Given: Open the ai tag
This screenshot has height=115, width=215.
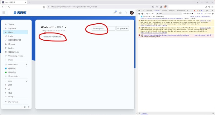Looking at the screenshot, I should click(9, 89).
